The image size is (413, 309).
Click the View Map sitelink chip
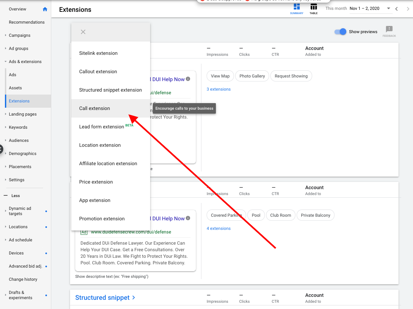click(220, 76)
